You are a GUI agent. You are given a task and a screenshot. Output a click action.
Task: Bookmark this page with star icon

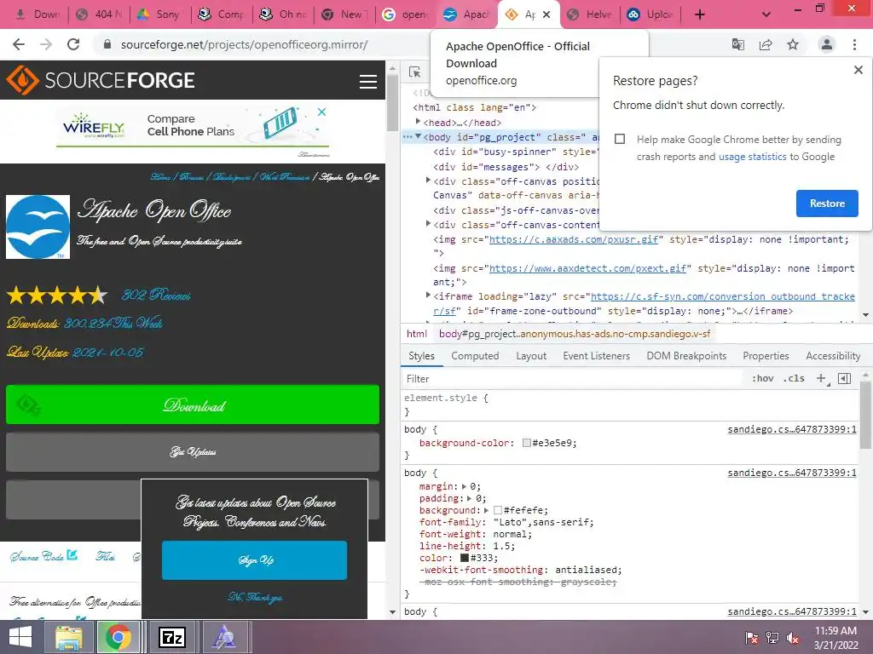point(793,44)
